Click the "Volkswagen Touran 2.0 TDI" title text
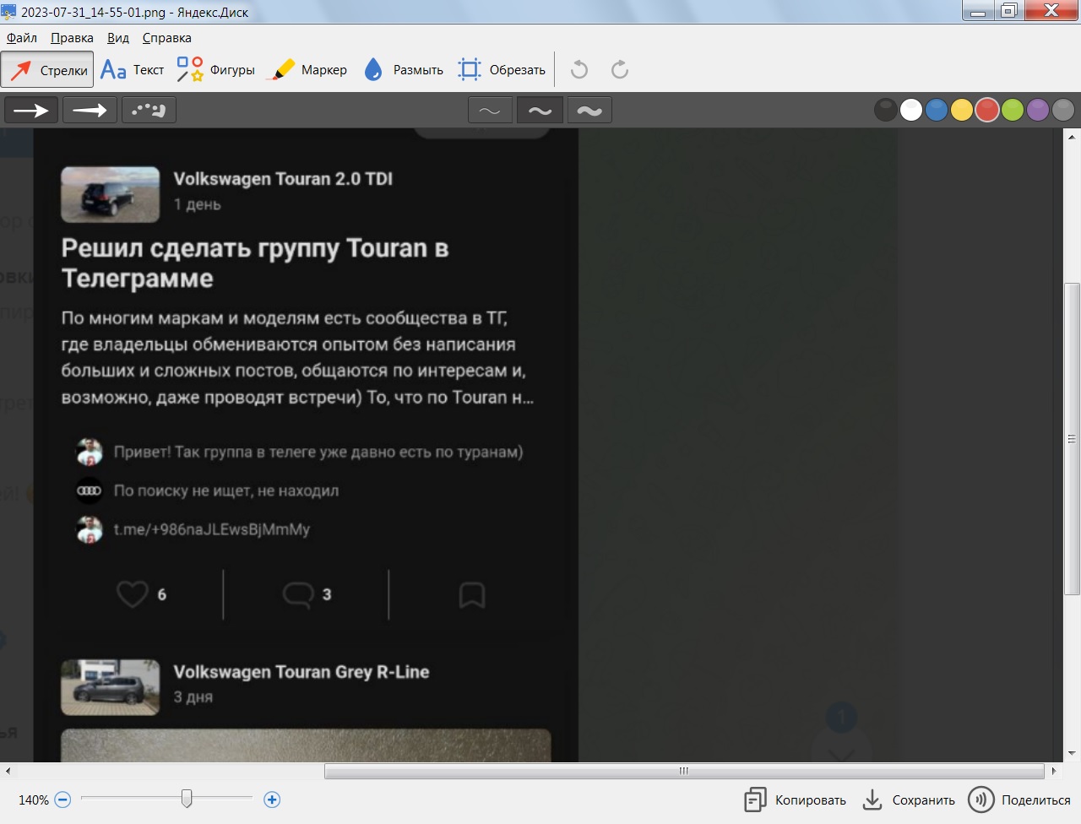 (283, 179)
